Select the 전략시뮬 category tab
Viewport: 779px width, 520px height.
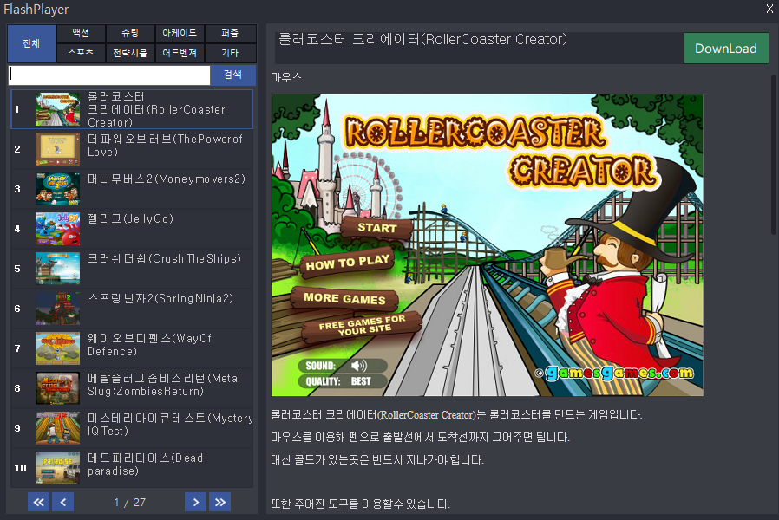point(130,53)
